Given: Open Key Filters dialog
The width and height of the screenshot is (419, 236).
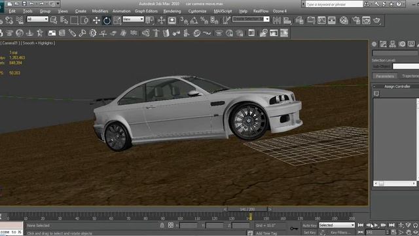Looking at the screenshot, I should pyautogui.click(x=340, y=233).
